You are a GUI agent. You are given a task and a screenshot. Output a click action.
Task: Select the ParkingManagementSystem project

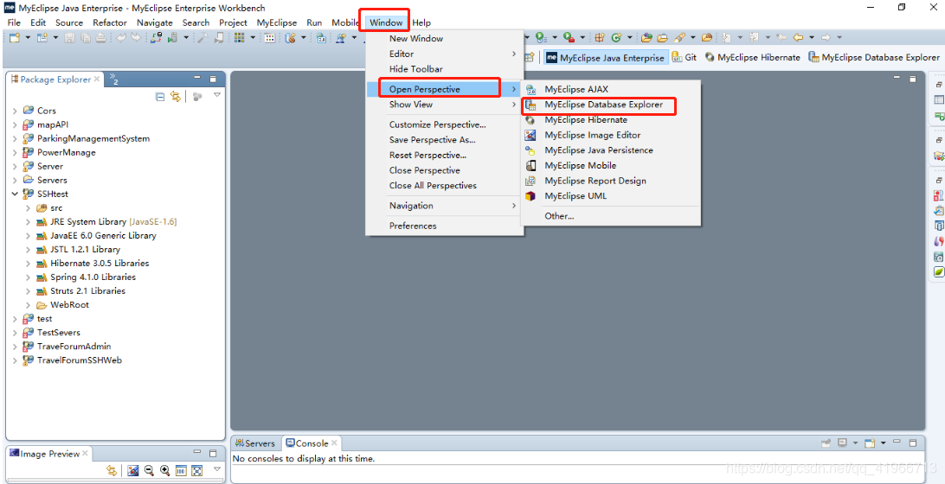coord(93,138)
